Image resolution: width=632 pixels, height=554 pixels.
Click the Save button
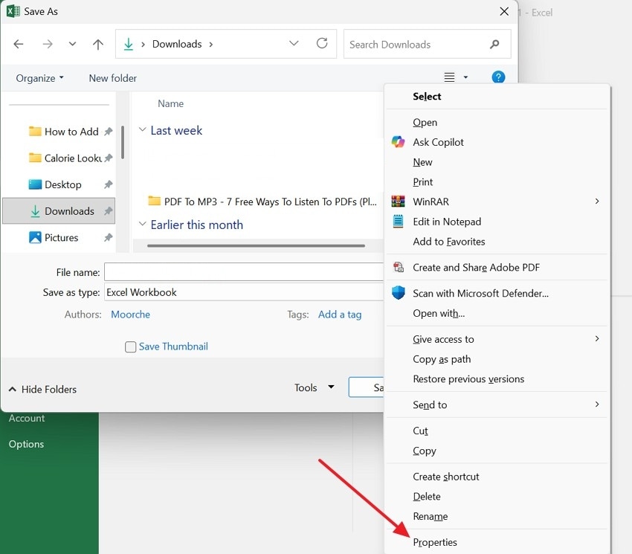pos(367,387)
